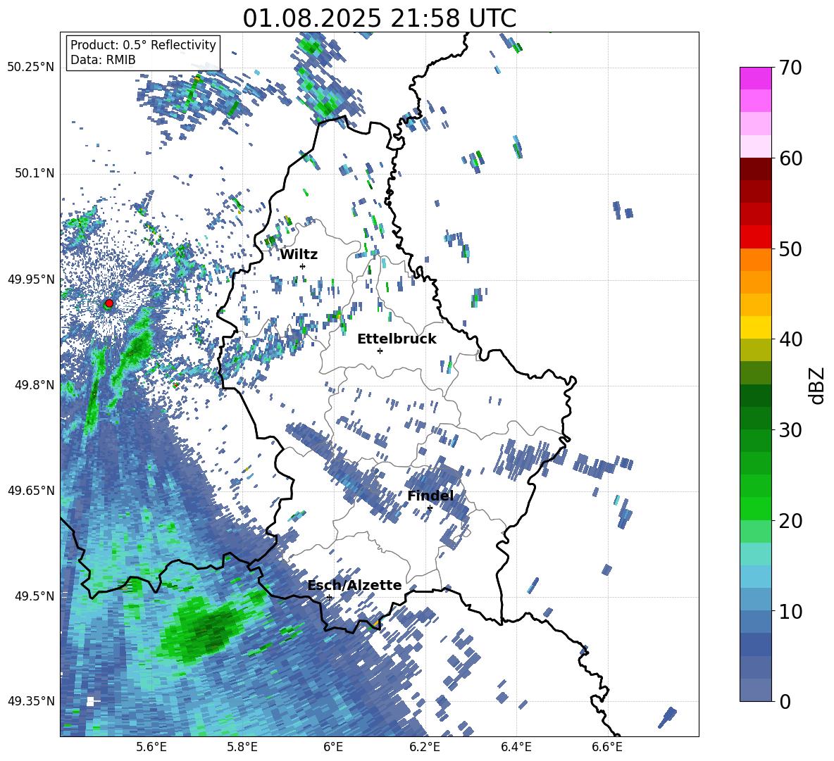This screenshot has height=761, width=834.
Task: Click the 50.25°N latitude label
Action: (31, 67)
